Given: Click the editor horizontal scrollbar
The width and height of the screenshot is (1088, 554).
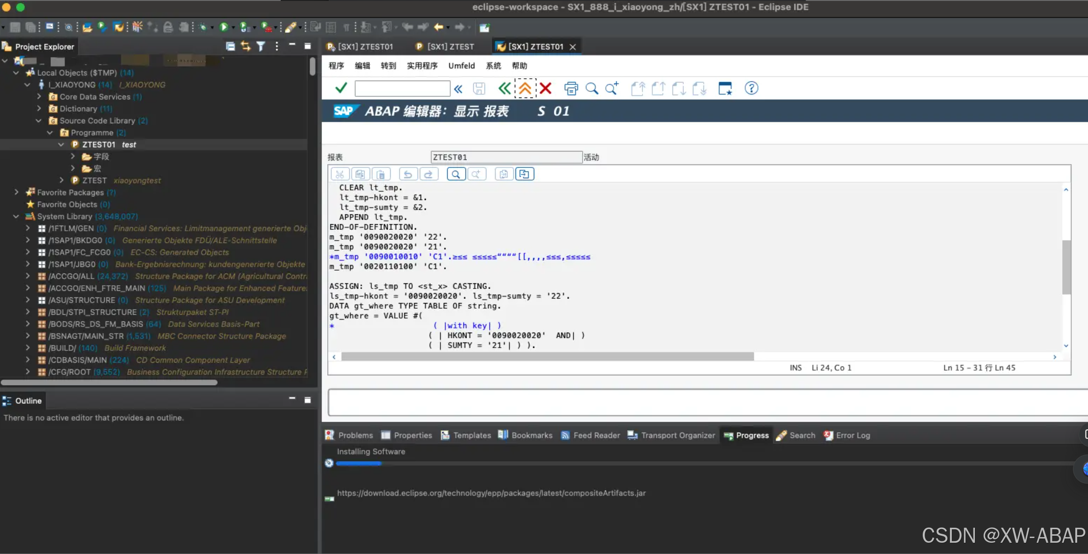Looking at the screenshot, I should 547,357.
